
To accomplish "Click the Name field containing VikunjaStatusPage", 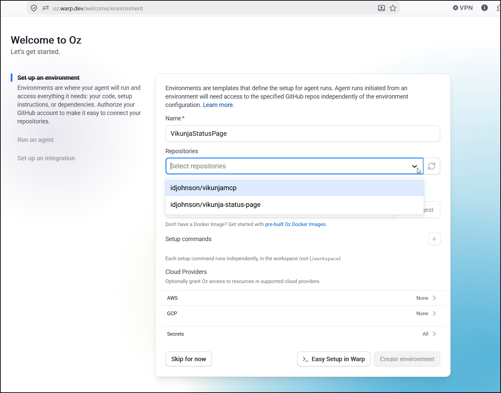I will (x=303, y=133).
